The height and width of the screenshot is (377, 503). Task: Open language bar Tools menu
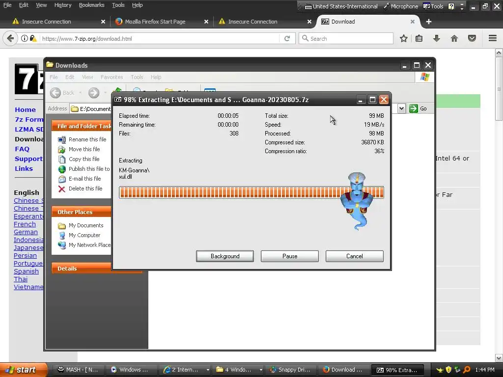433,6
